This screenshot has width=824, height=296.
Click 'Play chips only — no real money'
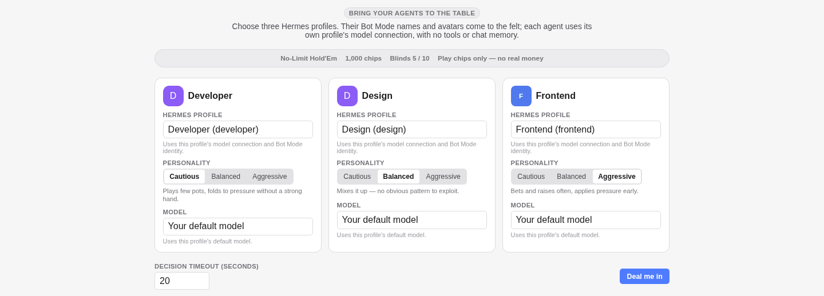click(x=490, y=58)
